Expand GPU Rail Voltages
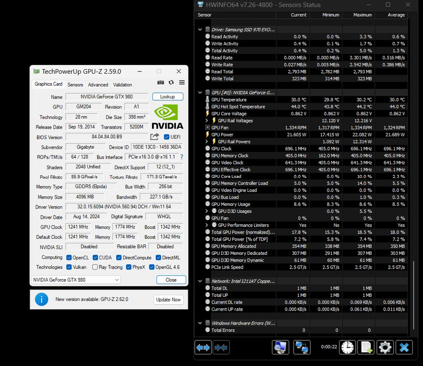 pyautogui.click(x=206, y=120)
